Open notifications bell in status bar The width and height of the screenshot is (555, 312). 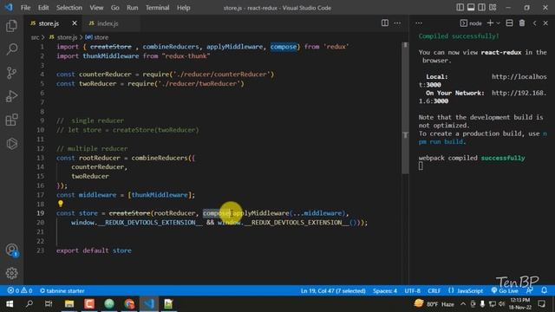544,290
